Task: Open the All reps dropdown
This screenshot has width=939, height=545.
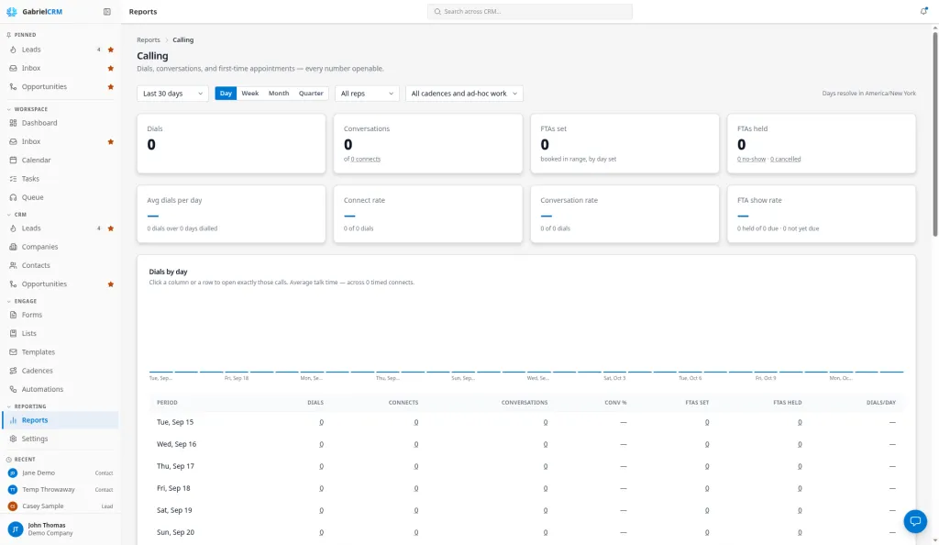Action: point(367,94)
